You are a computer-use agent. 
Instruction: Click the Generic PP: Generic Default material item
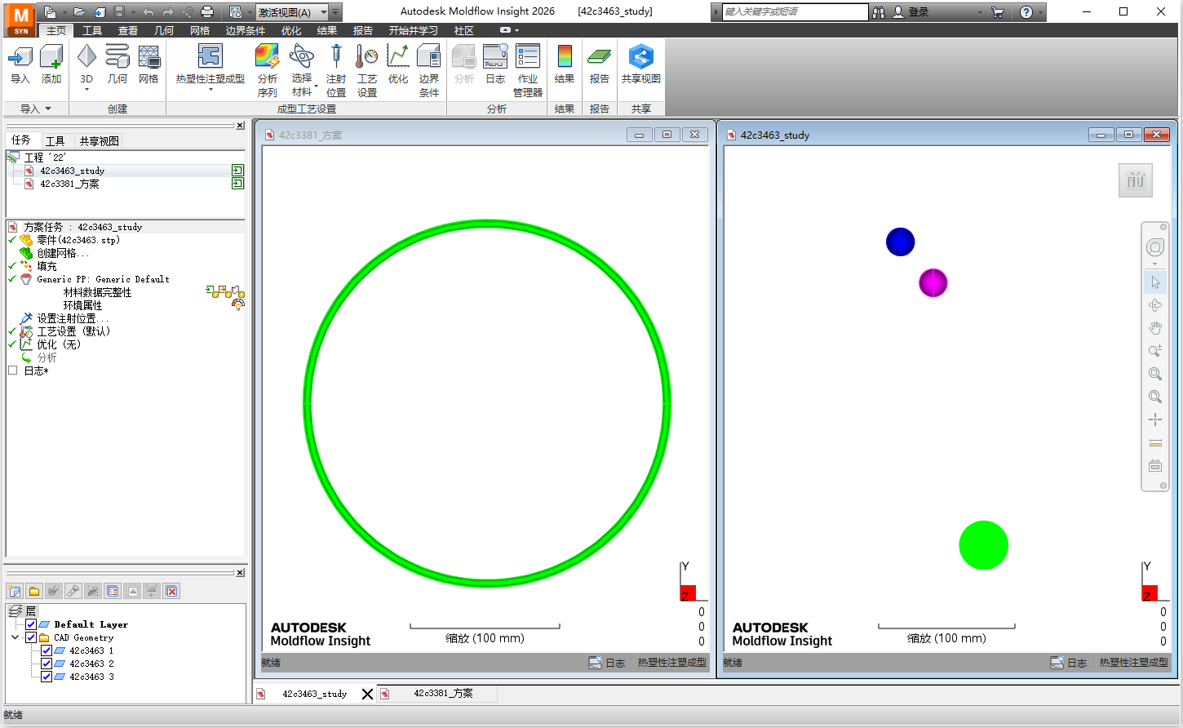pos(103,279)
